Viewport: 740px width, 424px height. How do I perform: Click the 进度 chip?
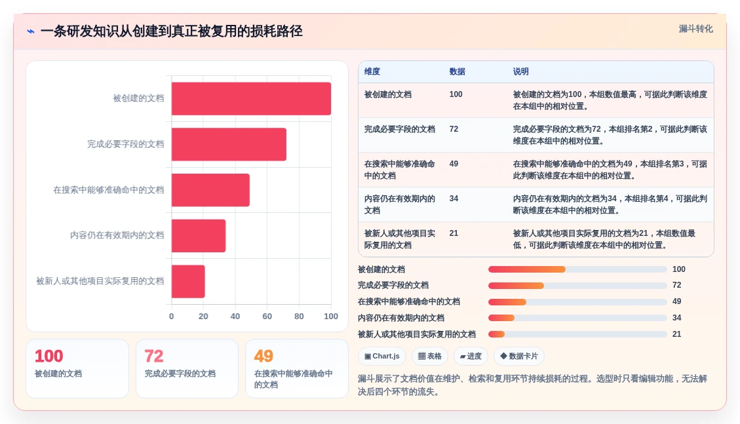(x=471, y=356)
